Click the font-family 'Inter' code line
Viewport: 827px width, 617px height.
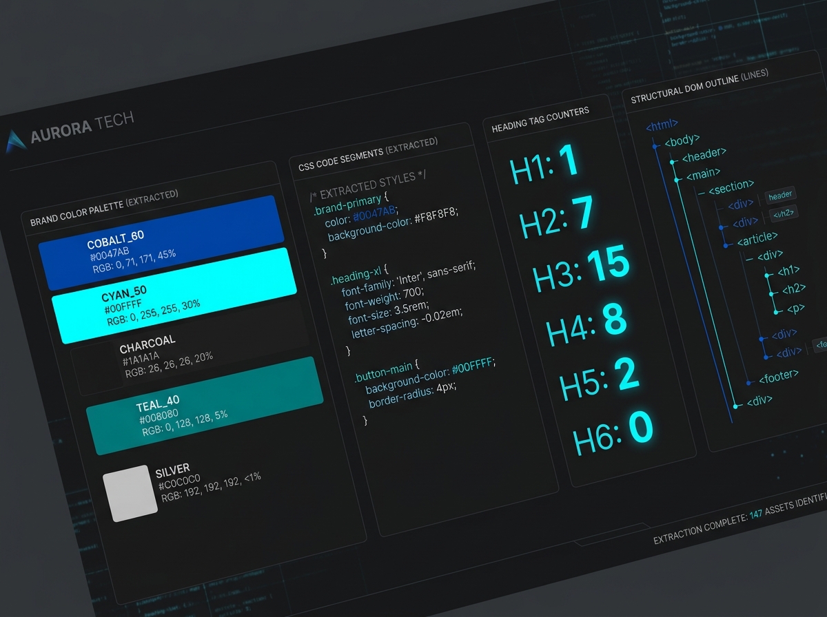409,278
